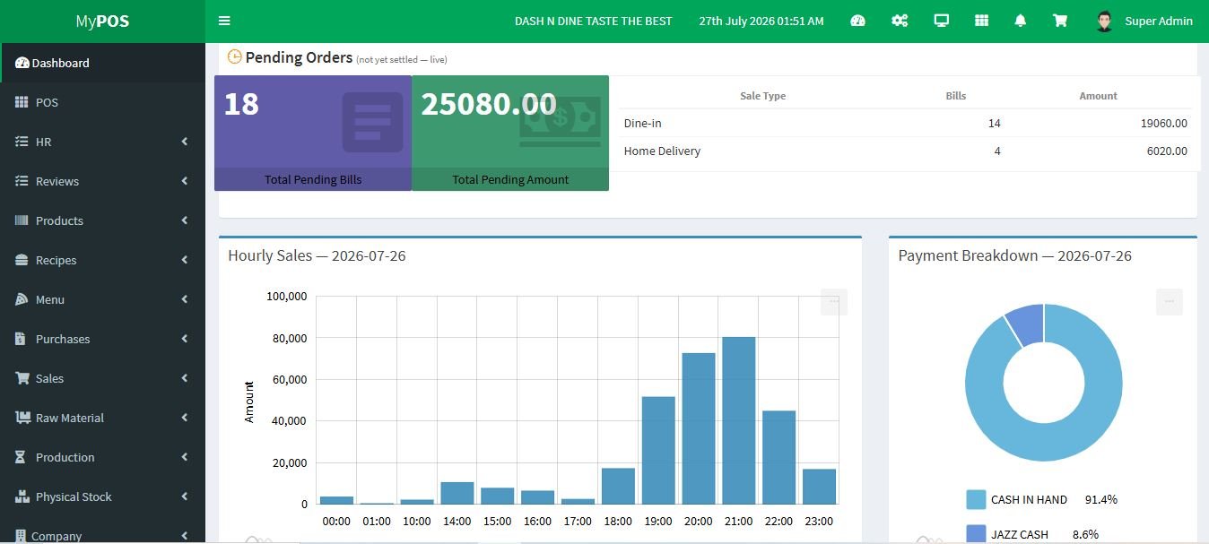Click the Physical Stock boxes icon in the sidebar

tap(22, 497)
